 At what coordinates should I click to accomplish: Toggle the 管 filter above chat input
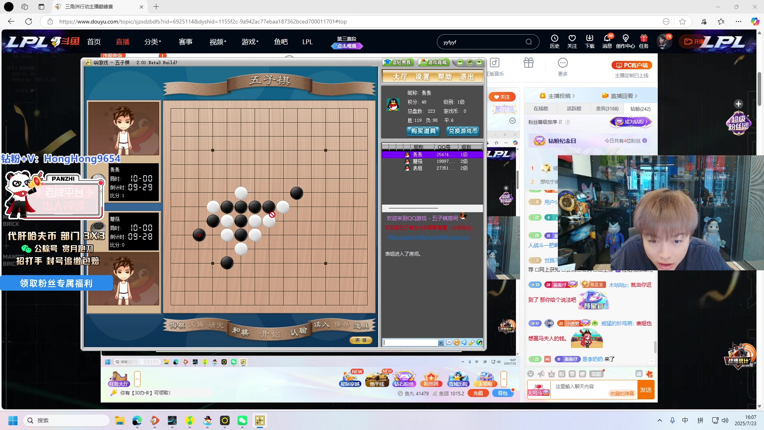[x=572, y=374]
